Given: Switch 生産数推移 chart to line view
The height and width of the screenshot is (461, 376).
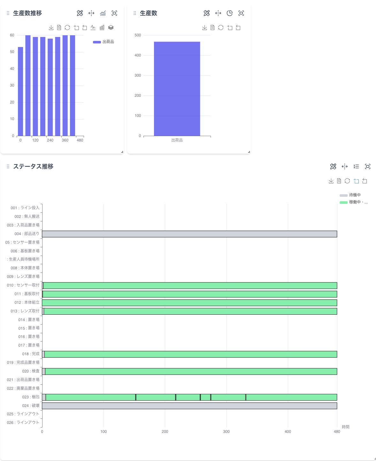Looking at the screenshot, I should tap(93, 28).
